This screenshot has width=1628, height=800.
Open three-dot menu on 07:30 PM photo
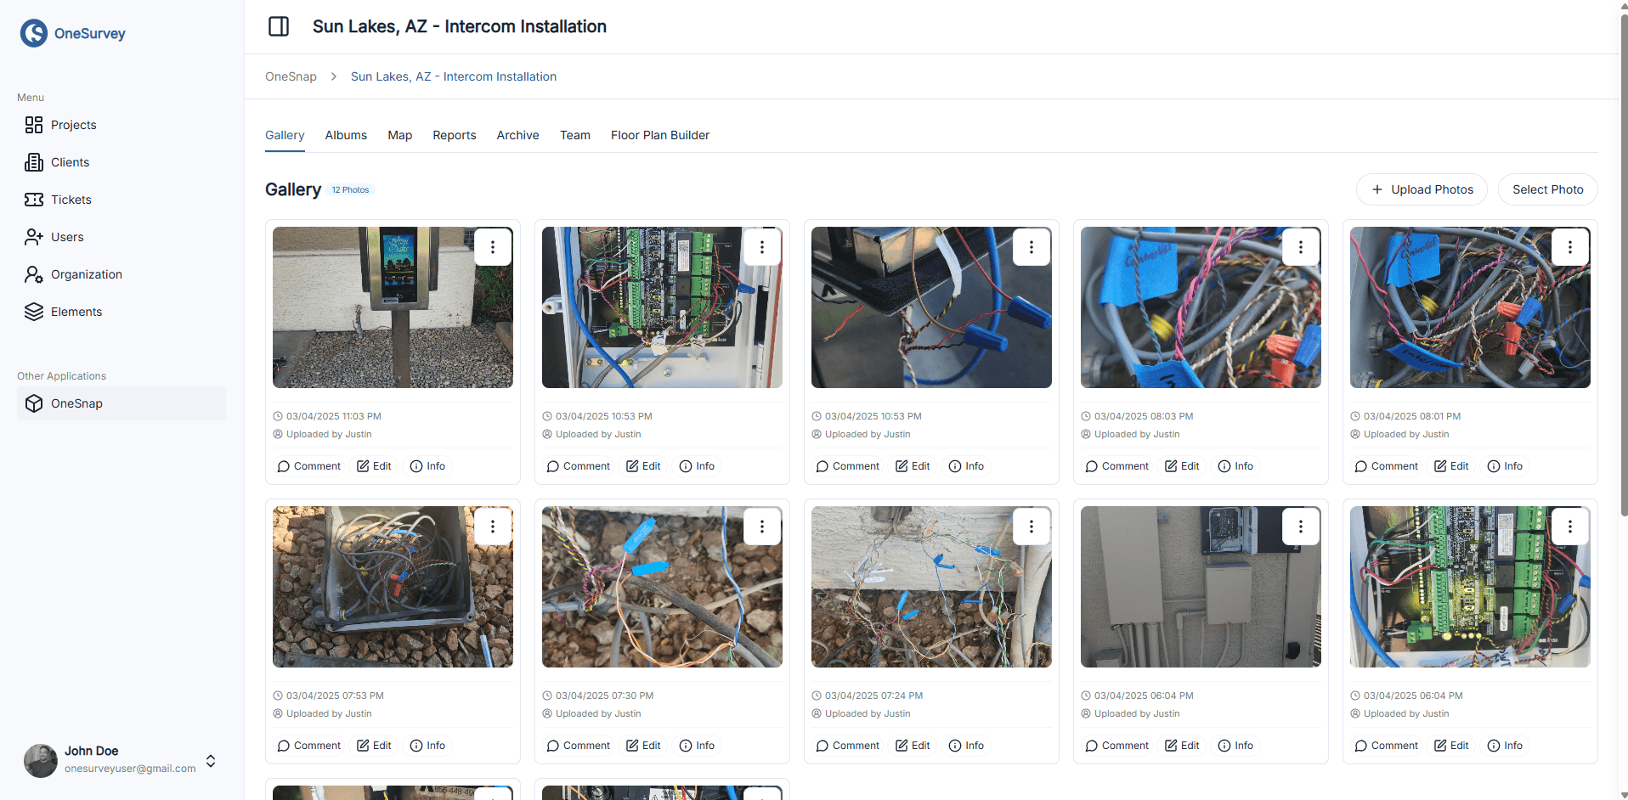tap(762, 527)
